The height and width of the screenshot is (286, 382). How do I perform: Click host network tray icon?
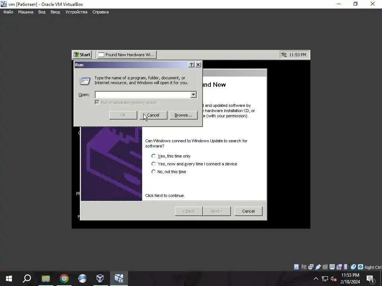click(325, 279)
